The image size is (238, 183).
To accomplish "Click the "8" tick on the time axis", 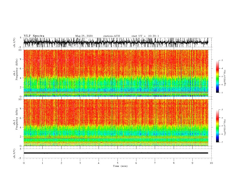I will pyautogui.click(x=174, y=163).
